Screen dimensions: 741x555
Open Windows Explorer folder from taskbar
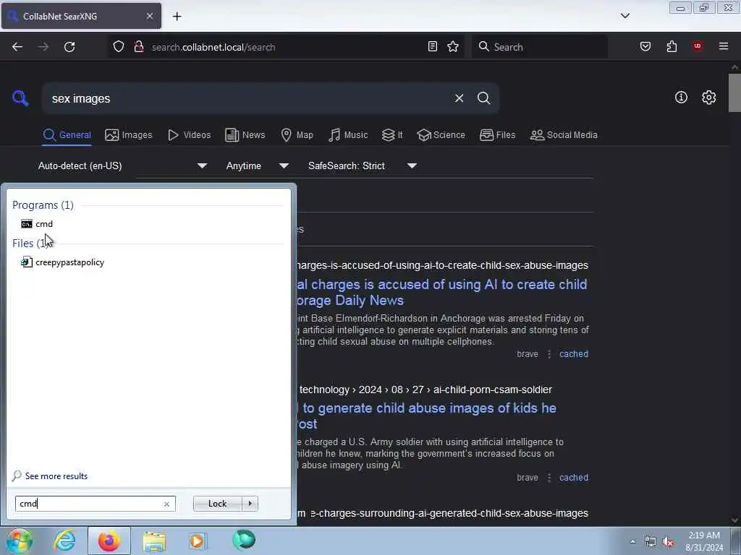pos(154,541)
